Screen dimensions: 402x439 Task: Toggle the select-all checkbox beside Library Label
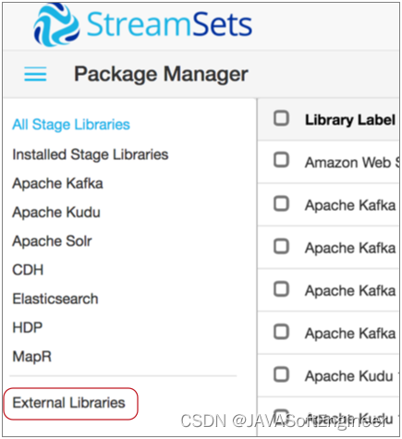tap(281, 118)
